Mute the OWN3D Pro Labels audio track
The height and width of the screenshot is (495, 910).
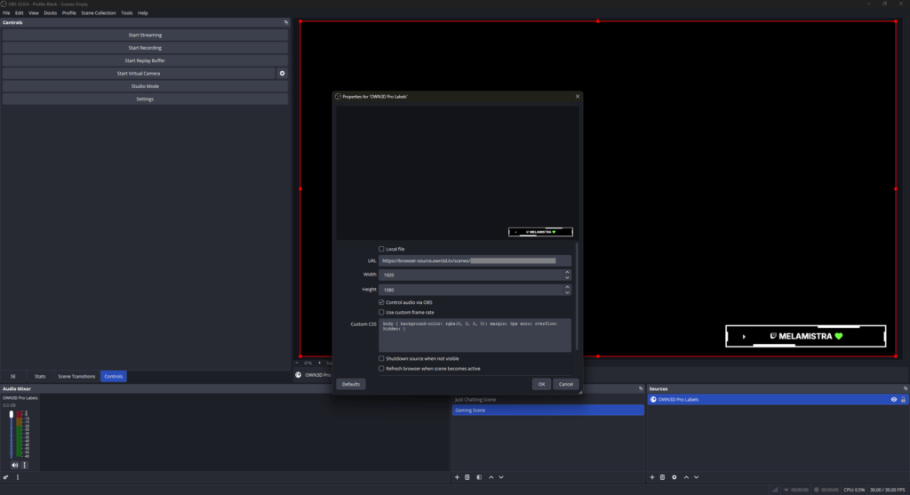tap(14, 465)
